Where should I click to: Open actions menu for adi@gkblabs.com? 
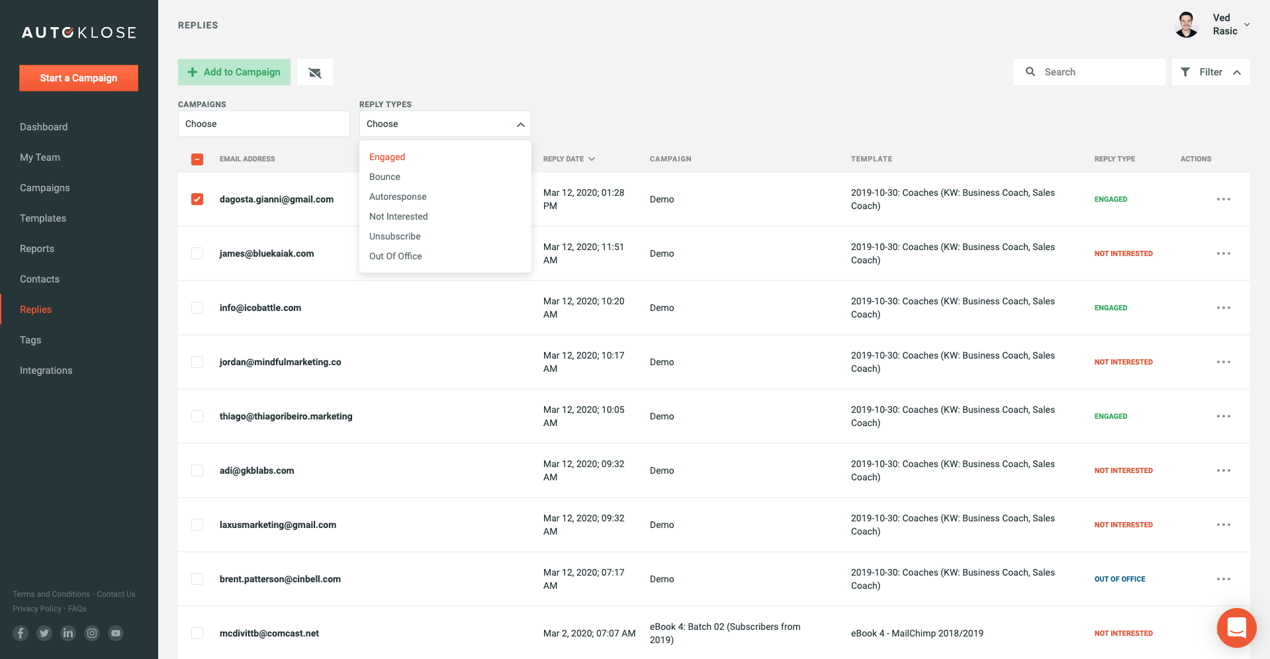(x=1224, y=470)
